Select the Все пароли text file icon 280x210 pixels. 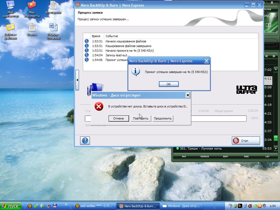point(53,7)
